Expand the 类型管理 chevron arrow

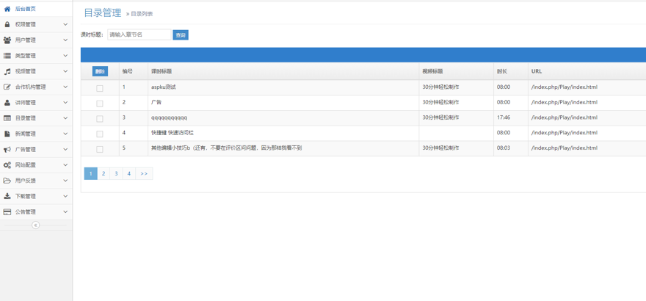(65, 56)
